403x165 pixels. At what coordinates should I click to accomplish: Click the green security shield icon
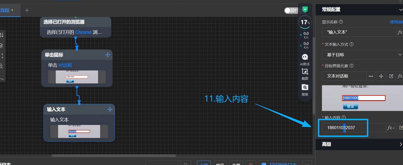click(305, 9)
